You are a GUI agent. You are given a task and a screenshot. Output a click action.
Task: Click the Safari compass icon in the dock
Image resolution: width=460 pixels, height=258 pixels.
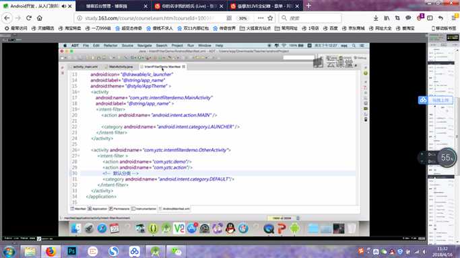[102, 228]
